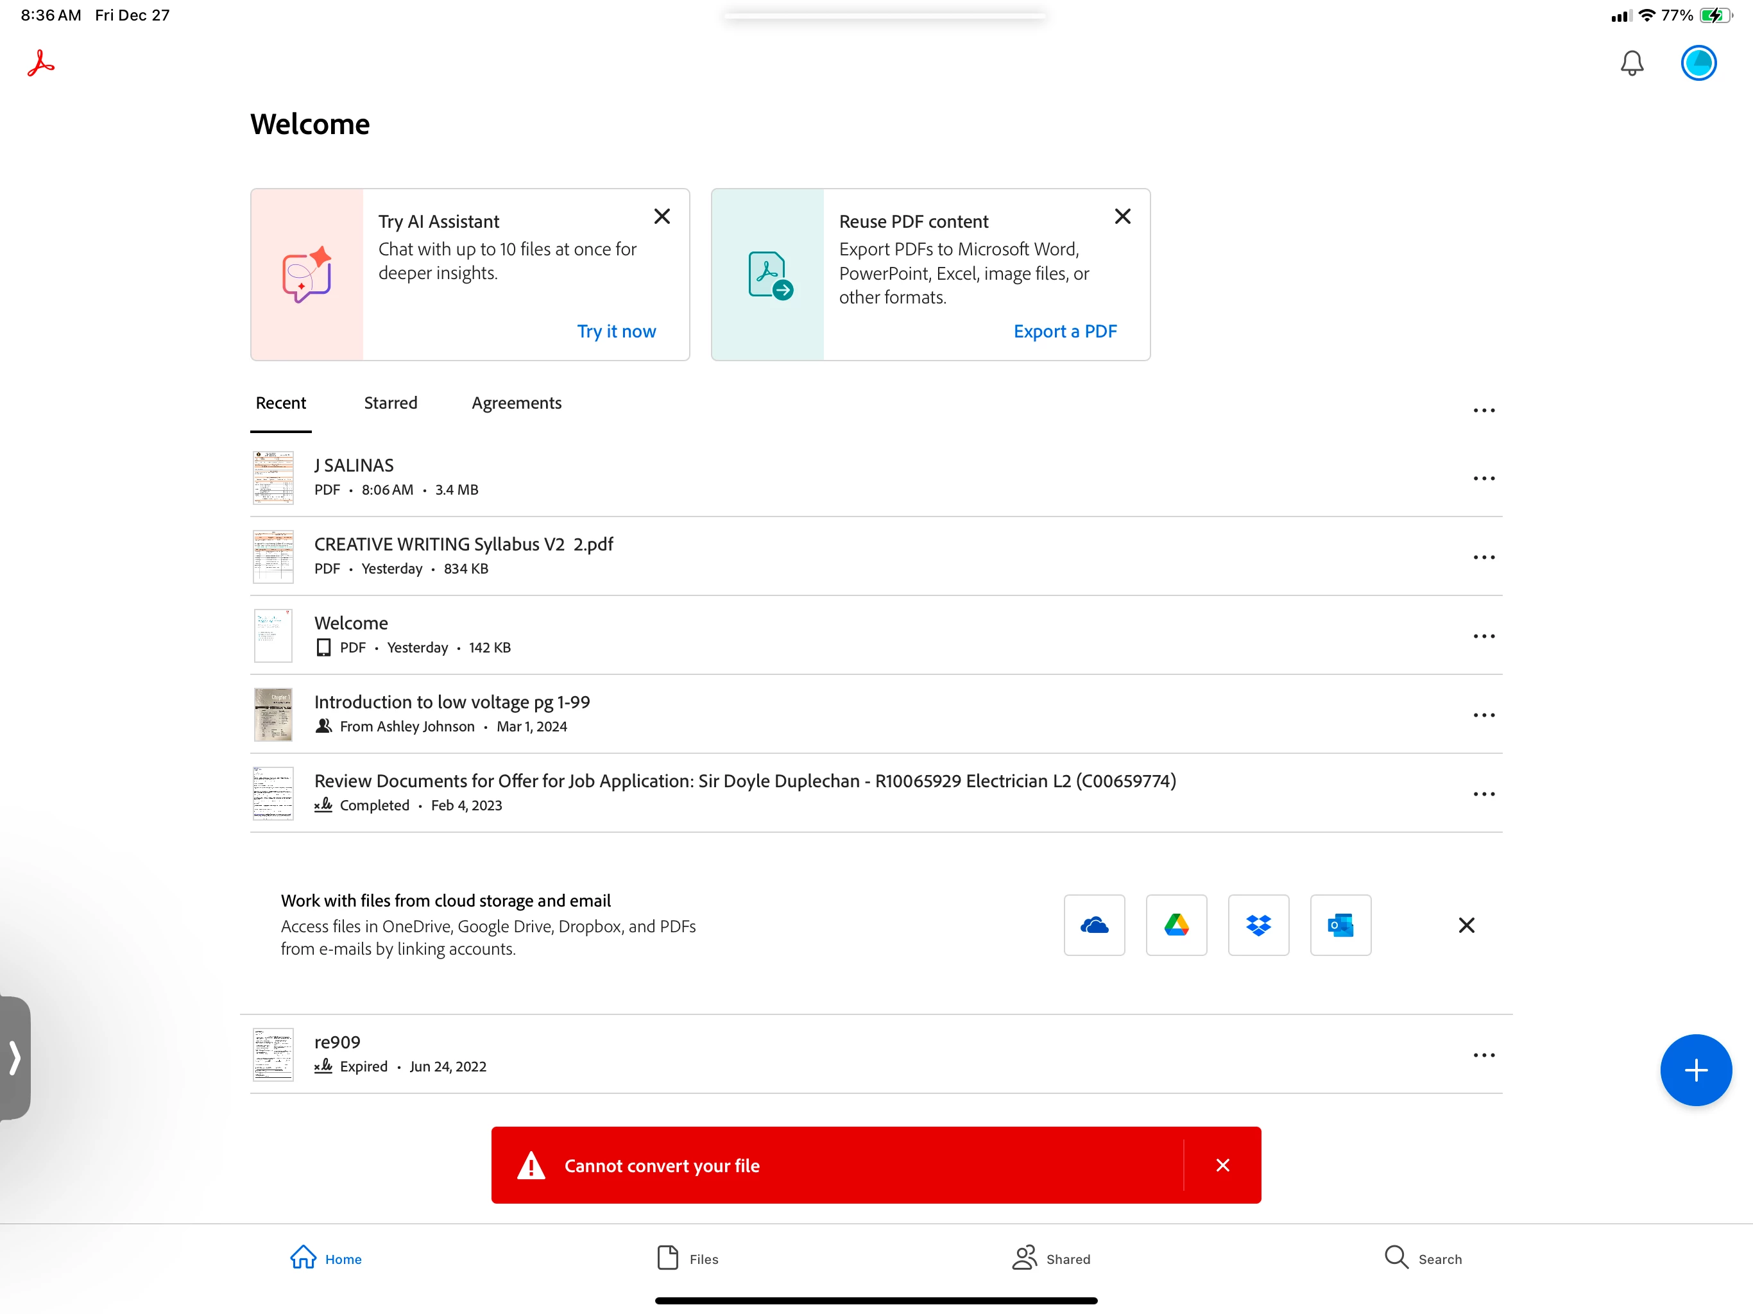
Task: Dismiss the Cannot convert your file error
Action: point(1222,1165)
